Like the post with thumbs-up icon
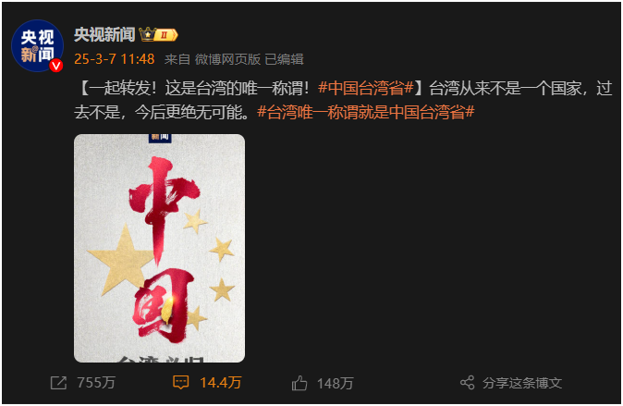 299,383
